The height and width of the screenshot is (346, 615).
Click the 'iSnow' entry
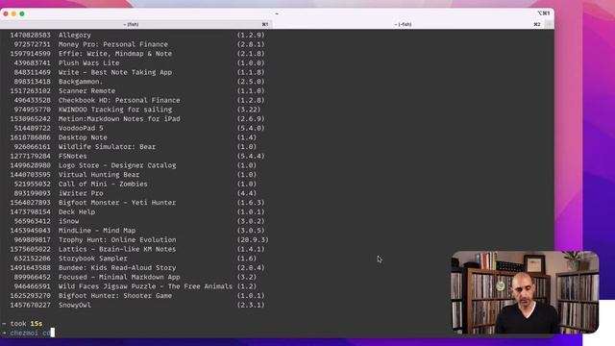coord(68,222)
